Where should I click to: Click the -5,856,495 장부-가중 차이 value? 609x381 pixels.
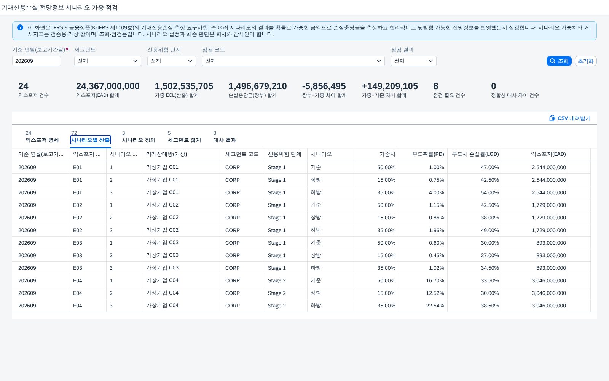[x=324, y=86]
